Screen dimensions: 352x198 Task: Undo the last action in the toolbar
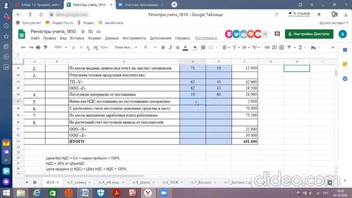pos(24,47)
